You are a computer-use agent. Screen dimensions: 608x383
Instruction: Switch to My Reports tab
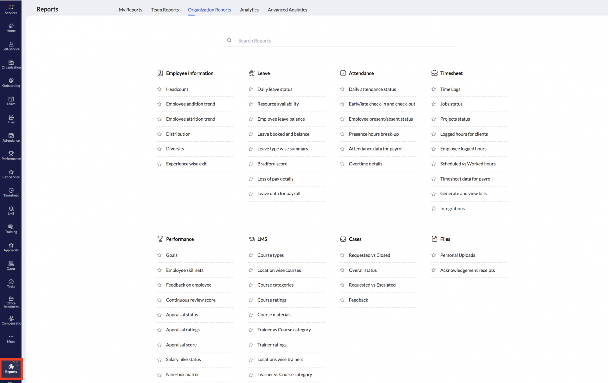(x=130, y=10)
